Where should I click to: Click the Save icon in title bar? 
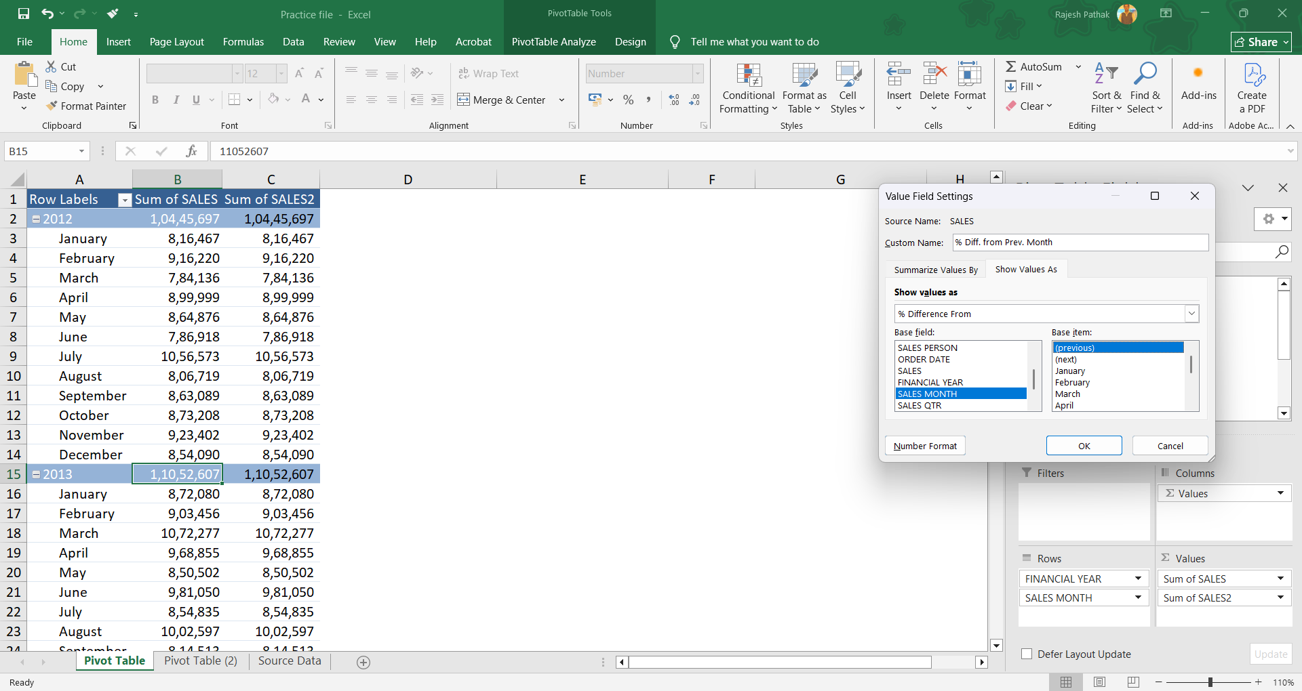(24, 14)
